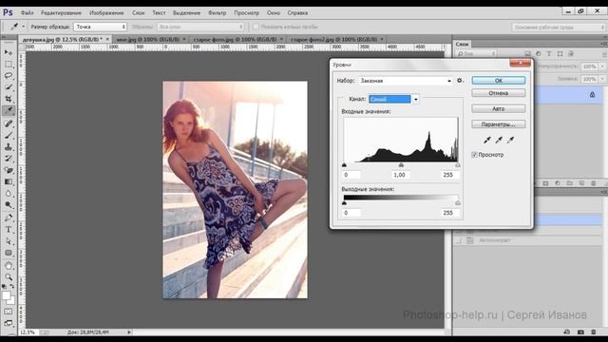Select the Brush tool
The height and width of the screenshot is (342, 608).
coord(9,135)
